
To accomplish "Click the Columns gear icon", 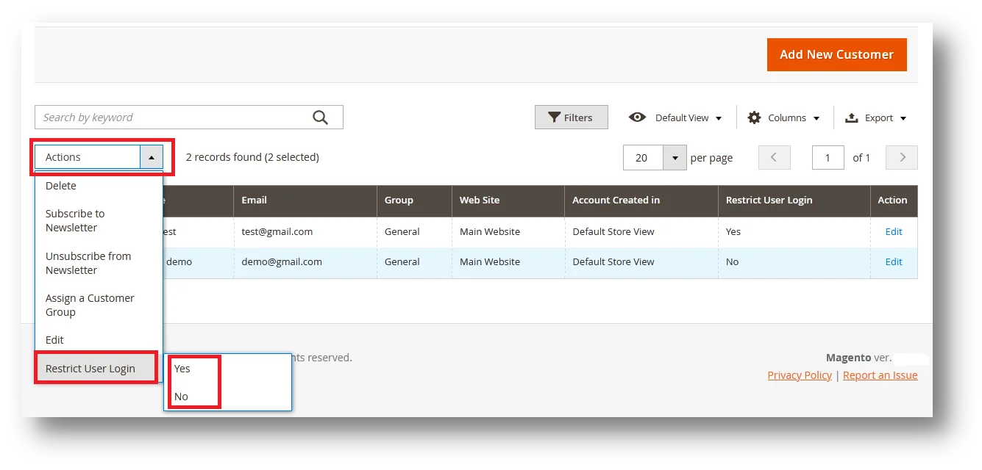I will click(754, 117).
